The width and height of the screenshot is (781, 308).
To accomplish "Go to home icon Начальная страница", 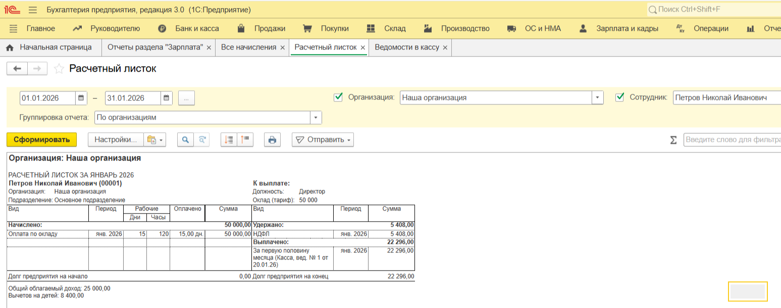I will 9,47.
